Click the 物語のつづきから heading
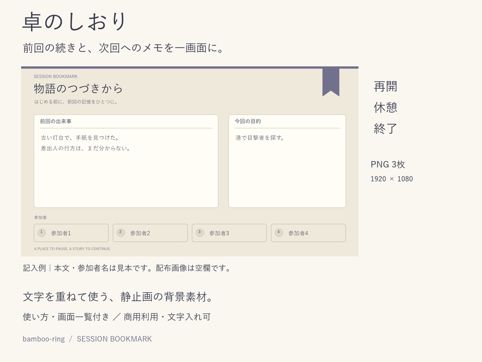Image resolution: width=482 pixels, height=362 pixels. coord(79,88)
